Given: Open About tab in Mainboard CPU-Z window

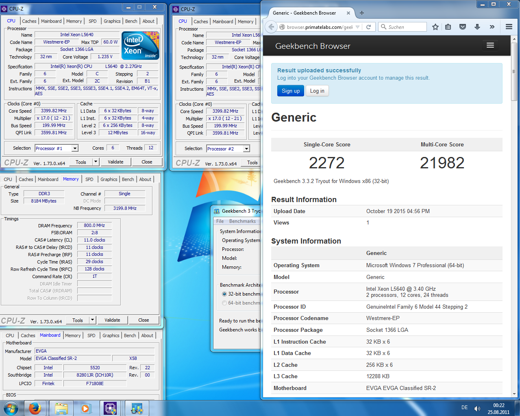Looking at the screenshot, I should [147, 335].
